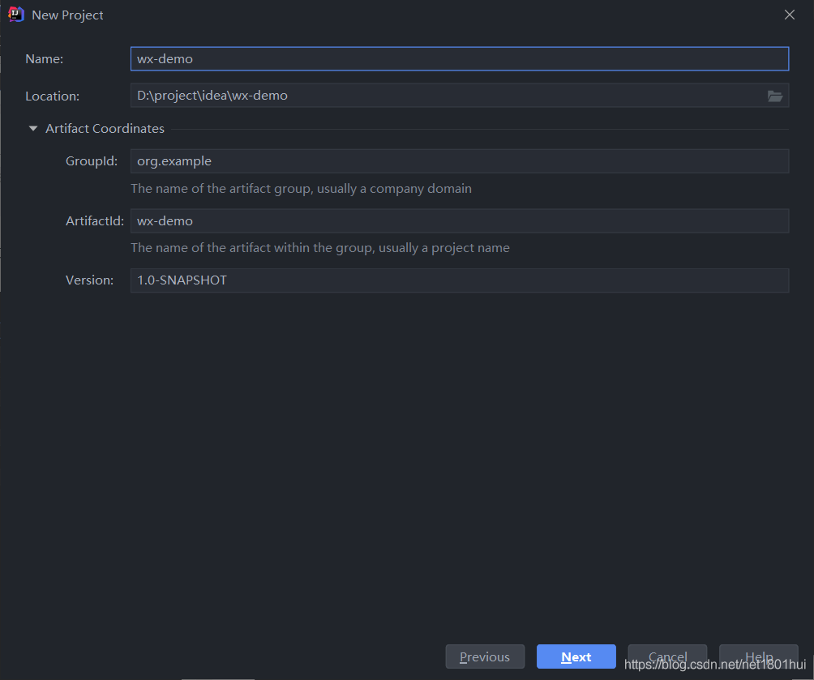Cancel the New Project dialog

667,656
